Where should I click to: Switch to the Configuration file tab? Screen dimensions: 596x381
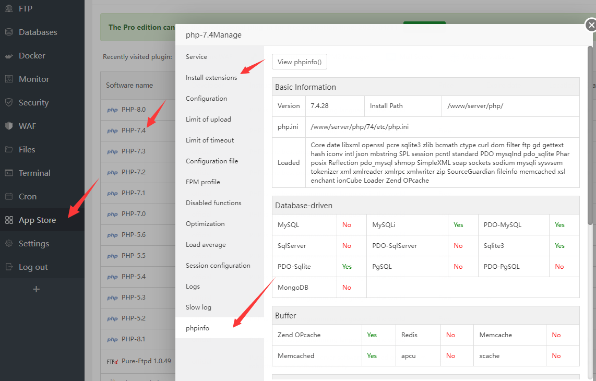tap(212, 161)
